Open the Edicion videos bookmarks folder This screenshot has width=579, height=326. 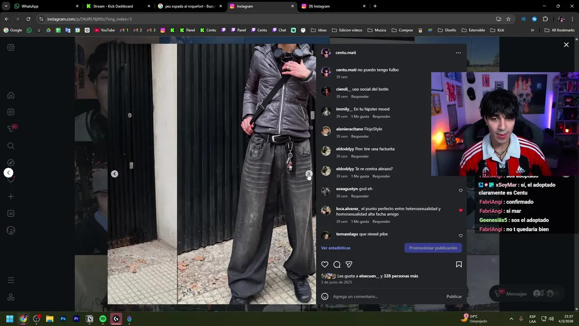(x=347, y=30)
